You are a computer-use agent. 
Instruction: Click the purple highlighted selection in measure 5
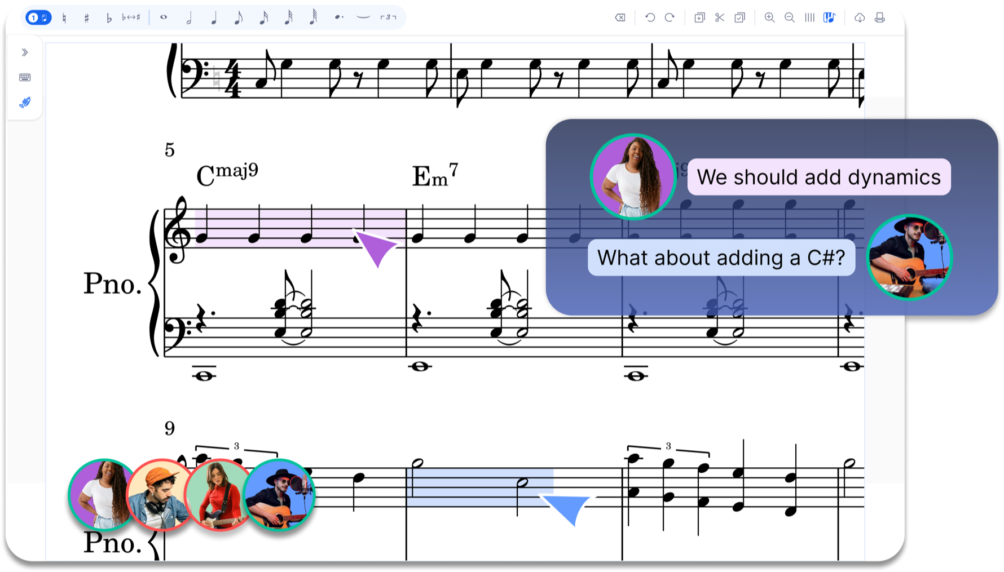(300, 228)
